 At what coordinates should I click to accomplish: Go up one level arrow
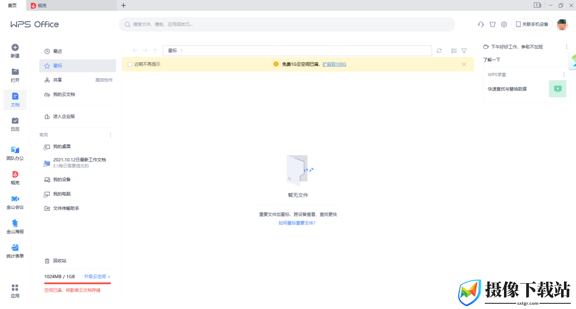(x=155, y=50)
